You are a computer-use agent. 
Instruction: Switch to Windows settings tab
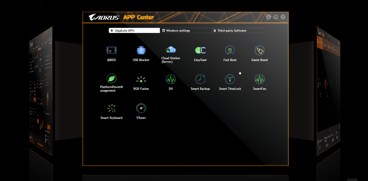click(x=185, y=31)
